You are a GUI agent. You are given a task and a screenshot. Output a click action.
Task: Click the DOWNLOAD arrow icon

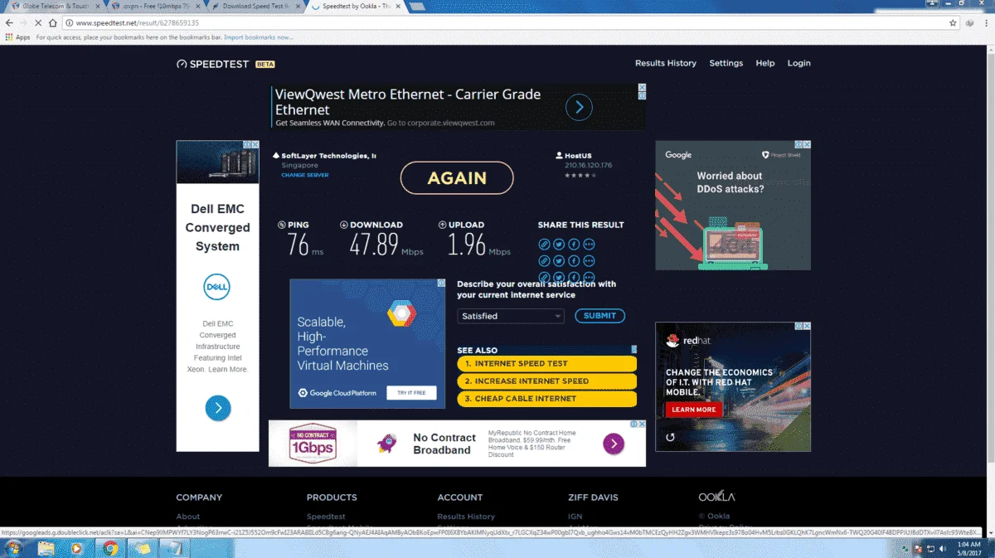344,225
